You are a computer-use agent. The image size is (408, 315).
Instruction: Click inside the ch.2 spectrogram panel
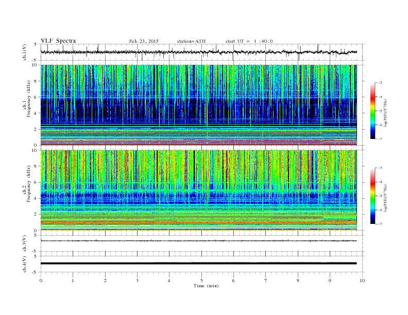click(x=198, y=190)
